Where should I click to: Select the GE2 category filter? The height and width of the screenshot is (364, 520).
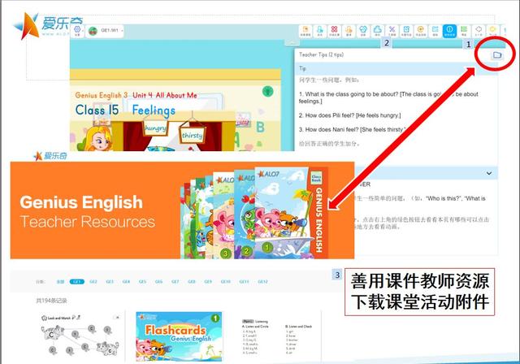click(93, 281)
